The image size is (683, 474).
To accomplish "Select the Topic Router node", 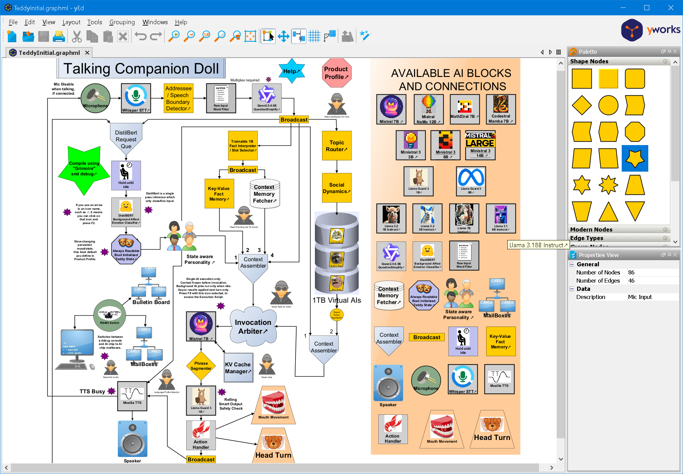I will coord(337,146).
